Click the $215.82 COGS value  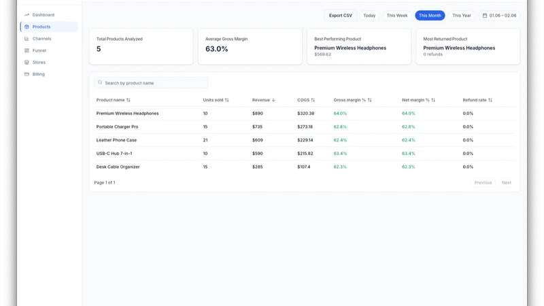coord(305,154)
